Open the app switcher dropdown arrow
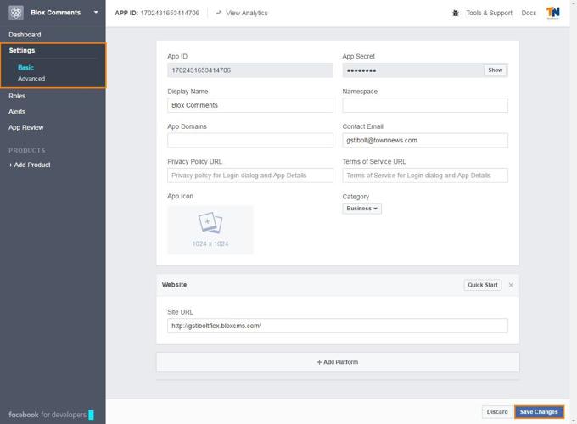Screen dimensions: 577x424 [x=96, y=13]
